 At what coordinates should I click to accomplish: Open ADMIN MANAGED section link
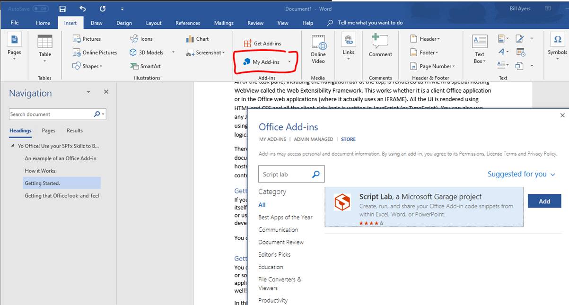click(313, 139)
